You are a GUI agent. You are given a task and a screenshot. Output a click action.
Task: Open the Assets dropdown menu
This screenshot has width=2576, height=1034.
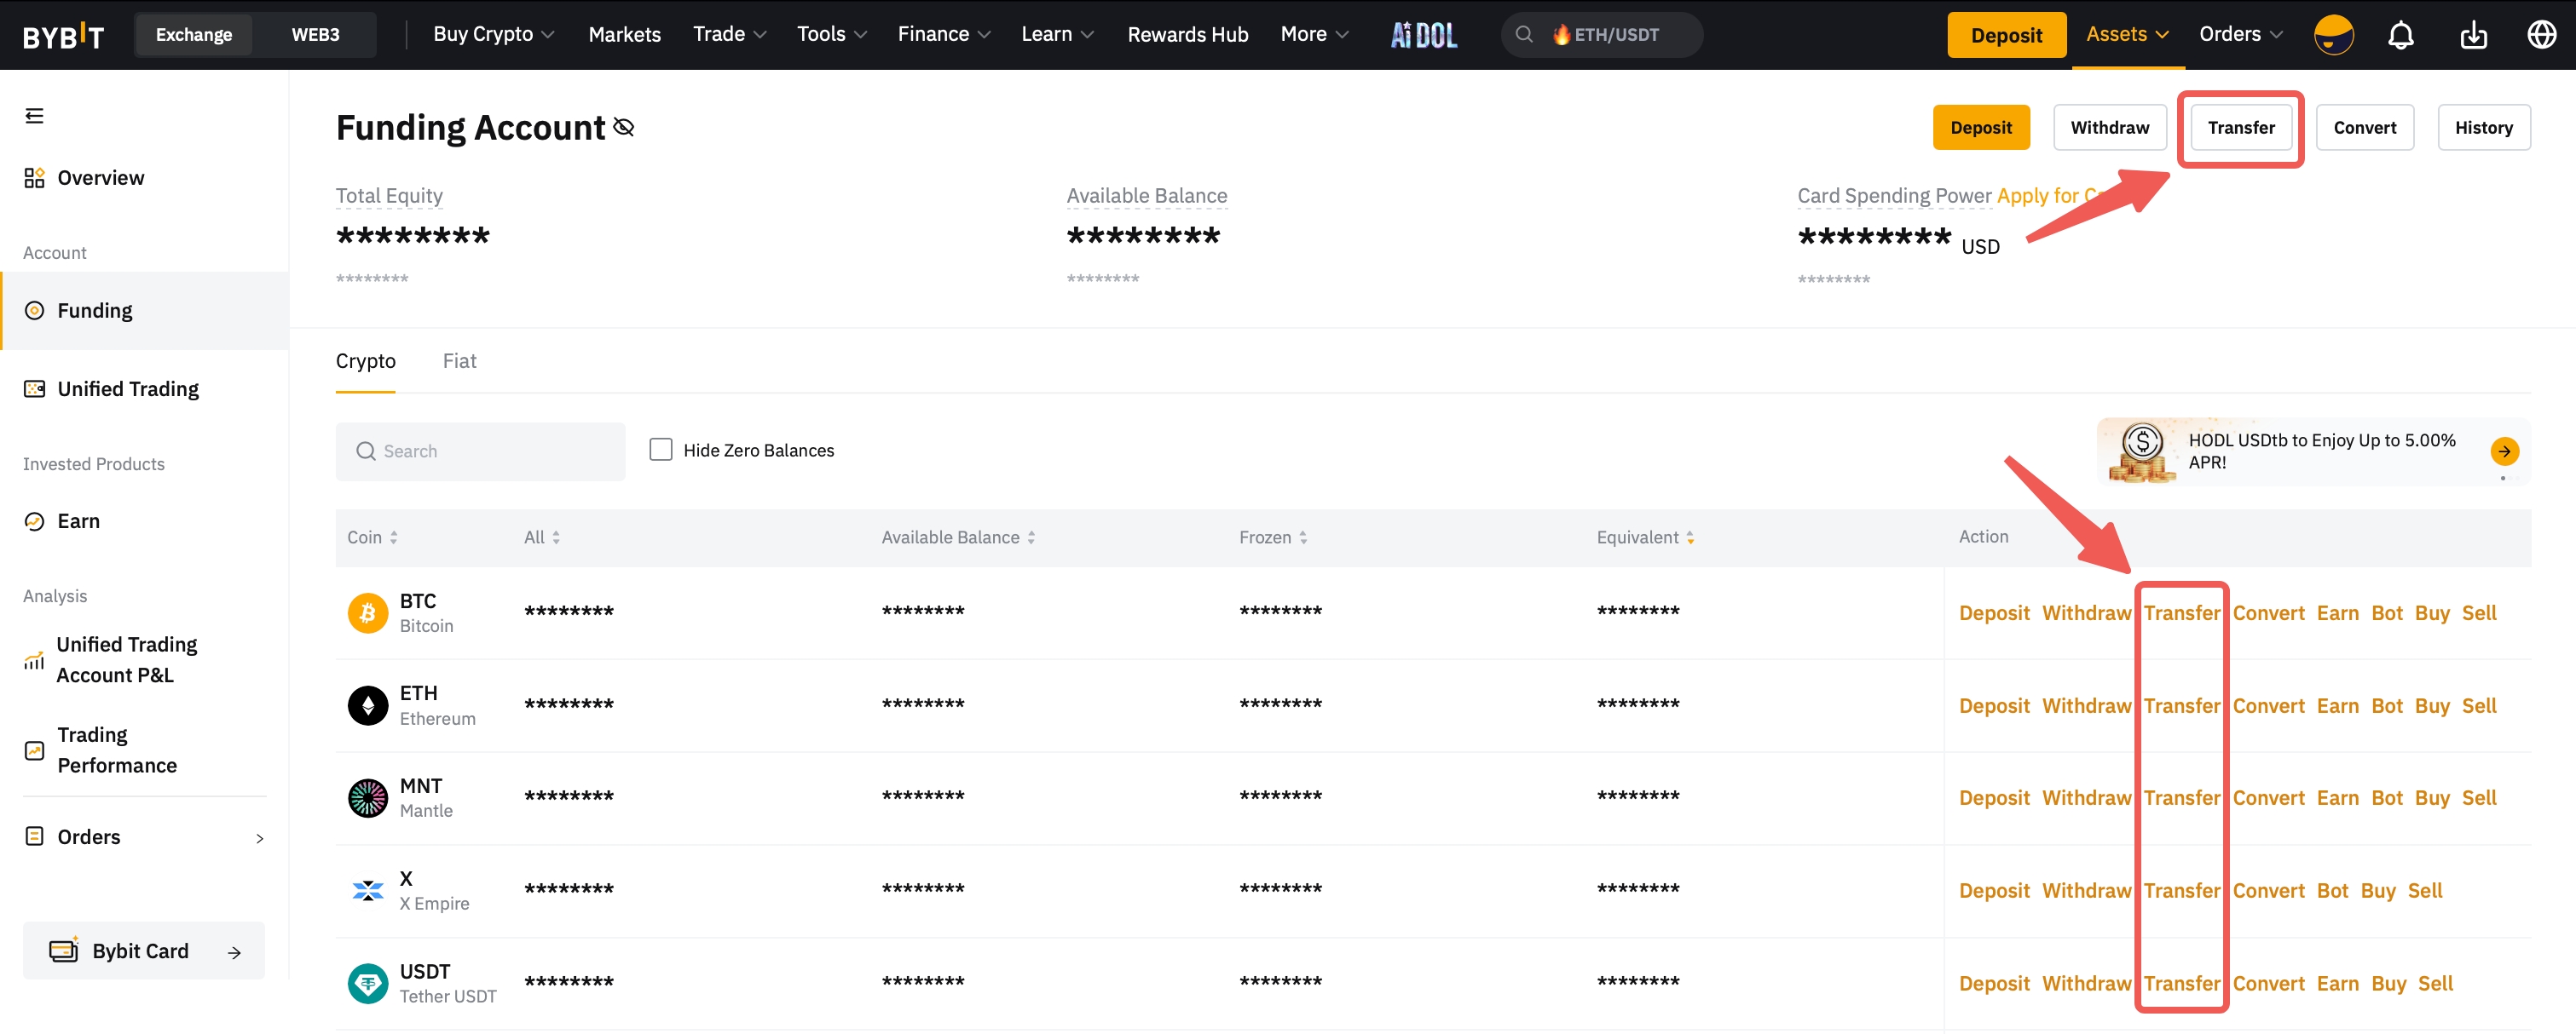click(2126, 34)
